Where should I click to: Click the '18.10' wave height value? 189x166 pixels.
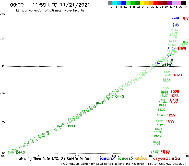click(30, 143)
